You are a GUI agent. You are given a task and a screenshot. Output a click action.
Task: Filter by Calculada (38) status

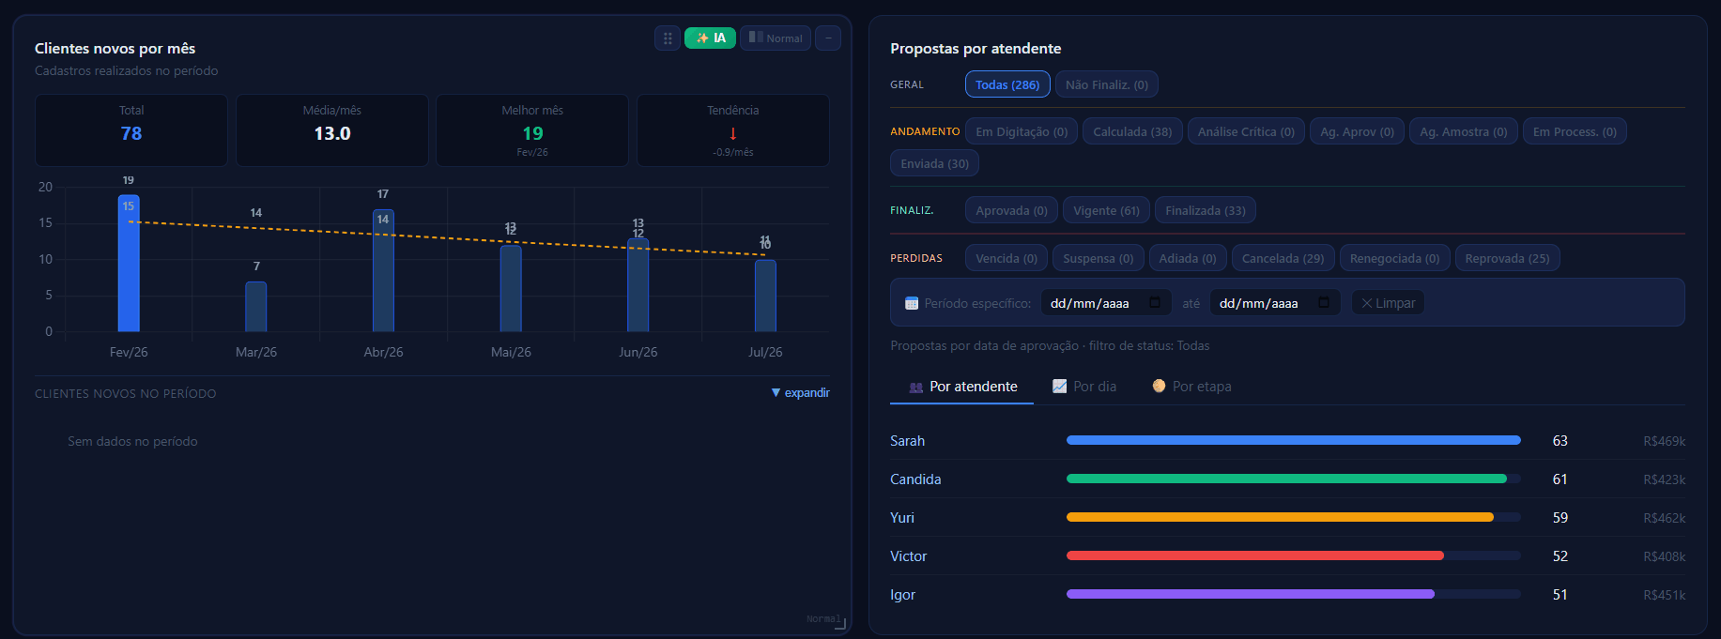(1132, 131)
